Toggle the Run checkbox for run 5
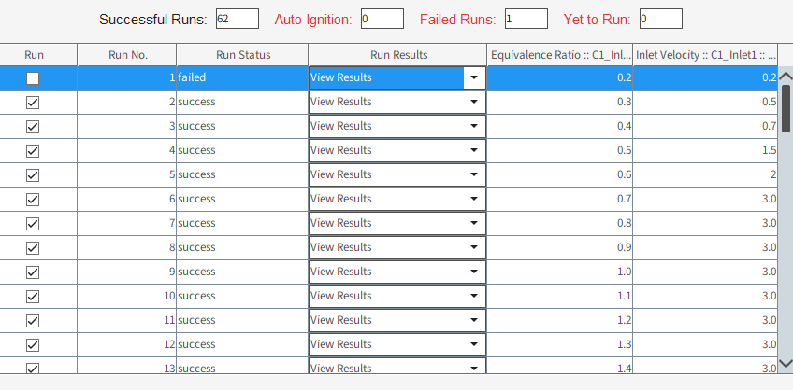This screenshot has width=793, height=390. [33, 175]
